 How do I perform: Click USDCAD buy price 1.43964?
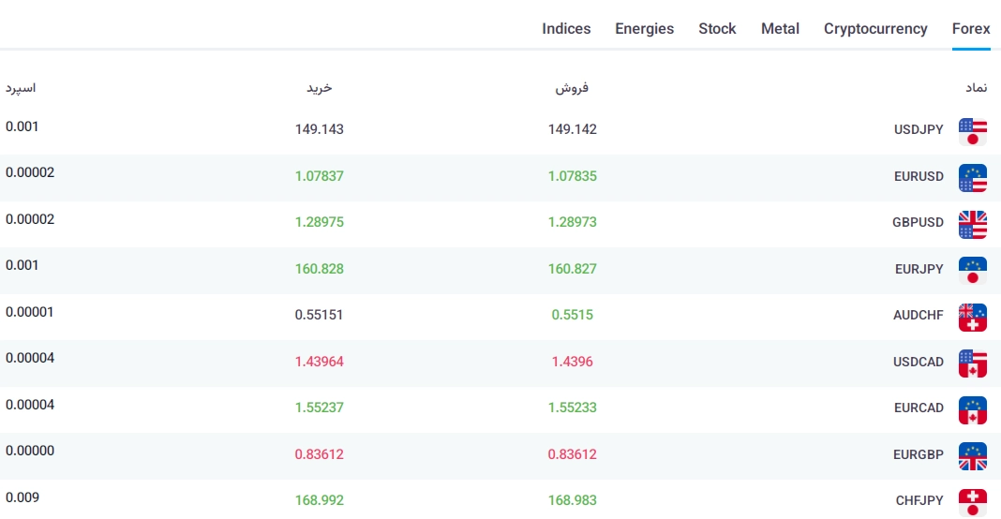(320, 362)
